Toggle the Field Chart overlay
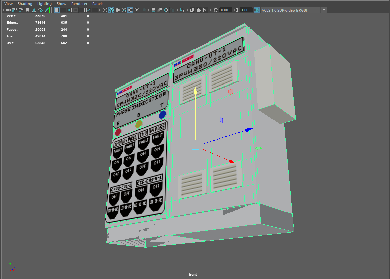 pyautogui.click(x=82, y=10)
